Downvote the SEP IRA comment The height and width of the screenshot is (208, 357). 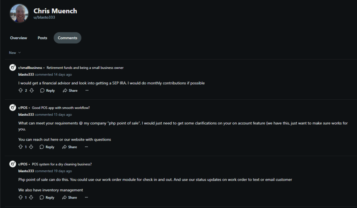click(31, 91)
